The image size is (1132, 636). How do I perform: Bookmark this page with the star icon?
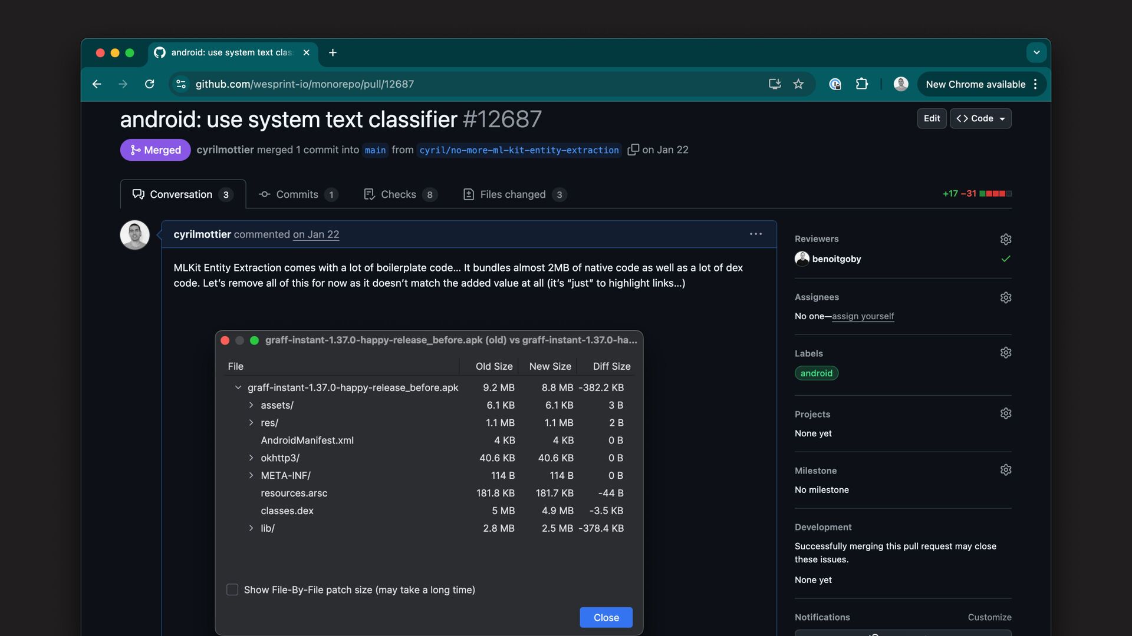798,84
